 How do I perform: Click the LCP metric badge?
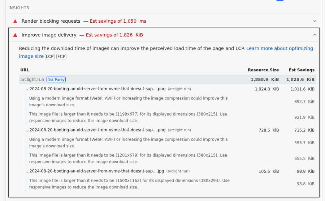(49, 57)
